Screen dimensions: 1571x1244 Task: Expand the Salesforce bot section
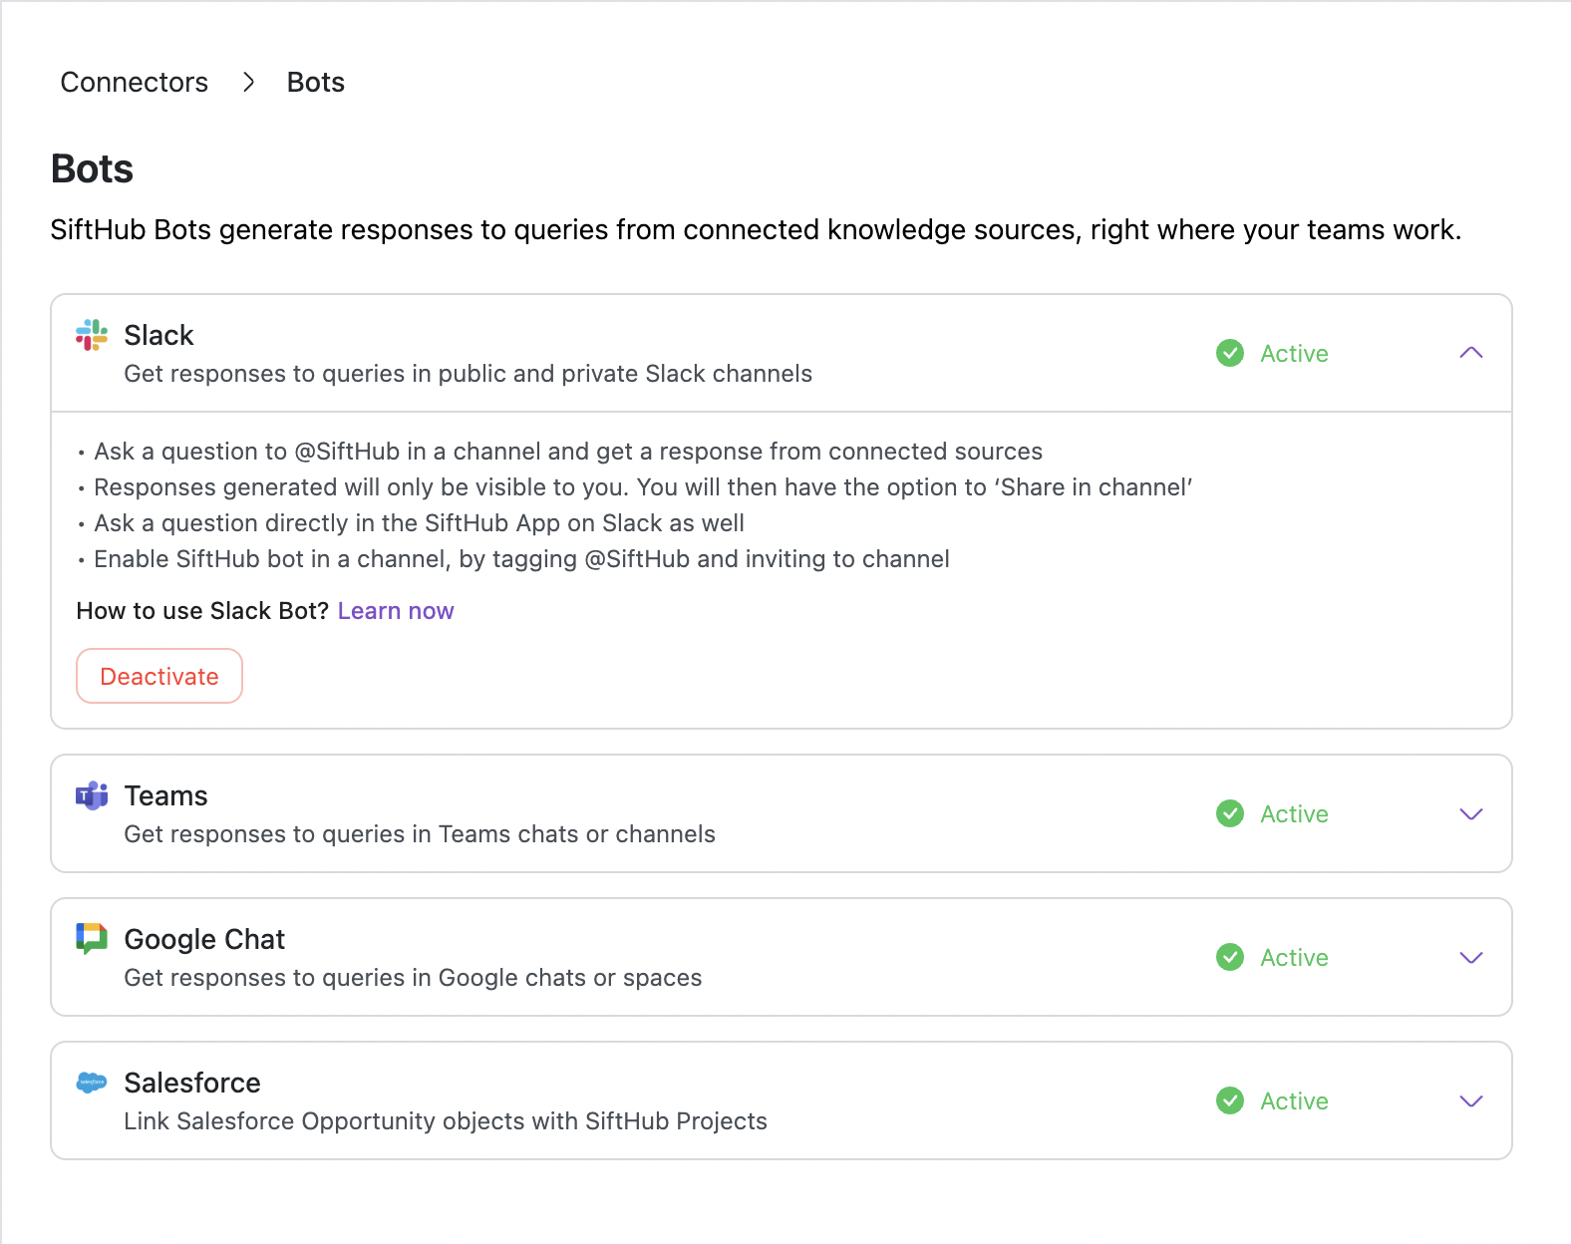coord(1471,1100)
